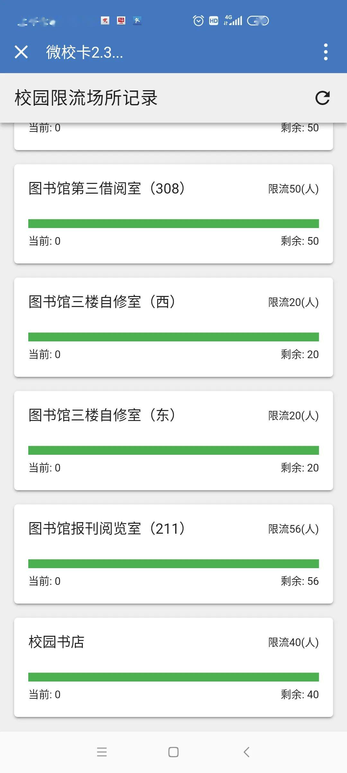Image resolution: width=347 pixels, height=773 pixels.
Task: Tap the 限流56(人) limit label
Action: coord(293,529)
